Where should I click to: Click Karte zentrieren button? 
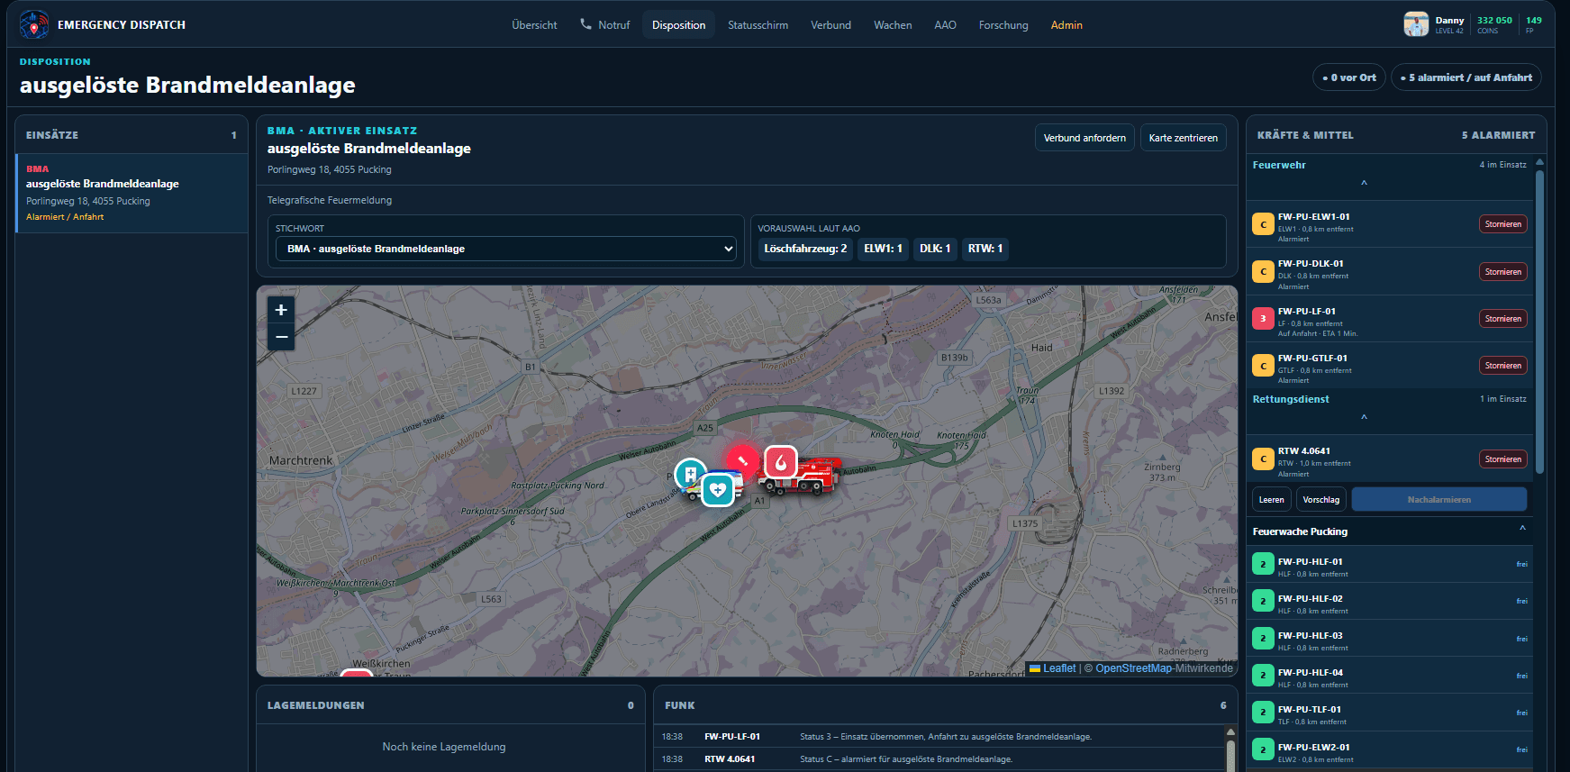pyautogui.click(x=1183, y=138)
